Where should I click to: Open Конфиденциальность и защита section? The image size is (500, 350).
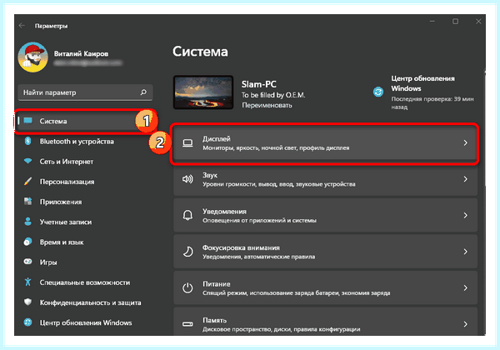point(90,302)
